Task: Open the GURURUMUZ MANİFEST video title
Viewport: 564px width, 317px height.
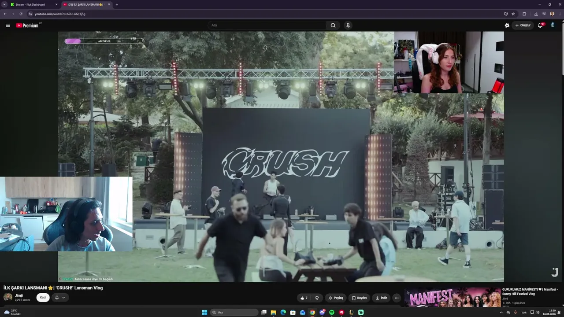Action: pos(530,291)
